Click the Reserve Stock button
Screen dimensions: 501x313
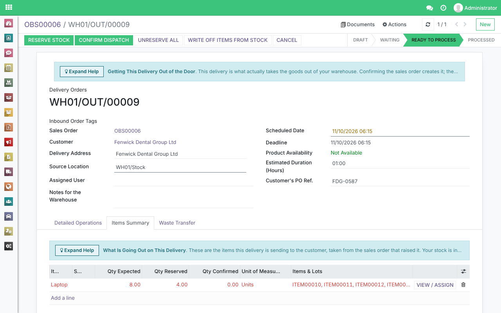(49, 40)
